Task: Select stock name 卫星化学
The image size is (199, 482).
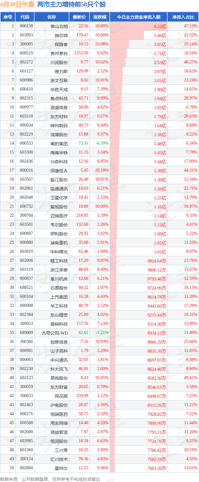Action: [x=59, y=197]
